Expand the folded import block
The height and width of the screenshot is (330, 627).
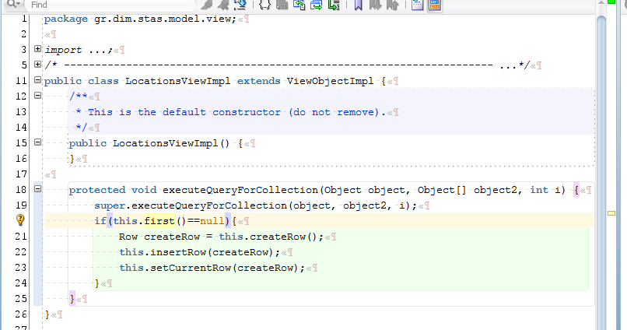37,49
